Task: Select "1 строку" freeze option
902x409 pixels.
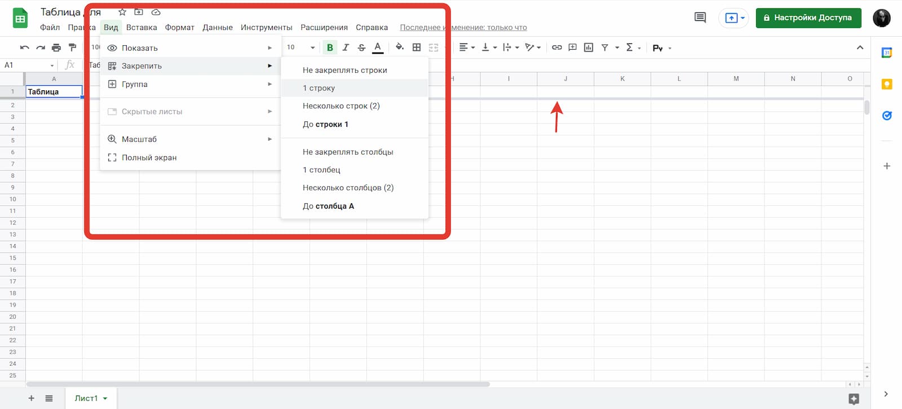Action: [319, 88]
